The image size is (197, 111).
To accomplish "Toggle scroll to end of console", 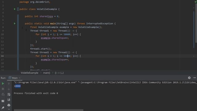I will [x=9, y=100].
